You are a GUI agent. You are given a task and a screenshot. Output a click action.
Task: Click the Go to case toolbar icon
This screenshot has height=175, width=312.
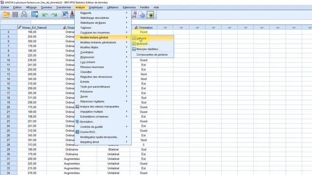click(65, 15)
